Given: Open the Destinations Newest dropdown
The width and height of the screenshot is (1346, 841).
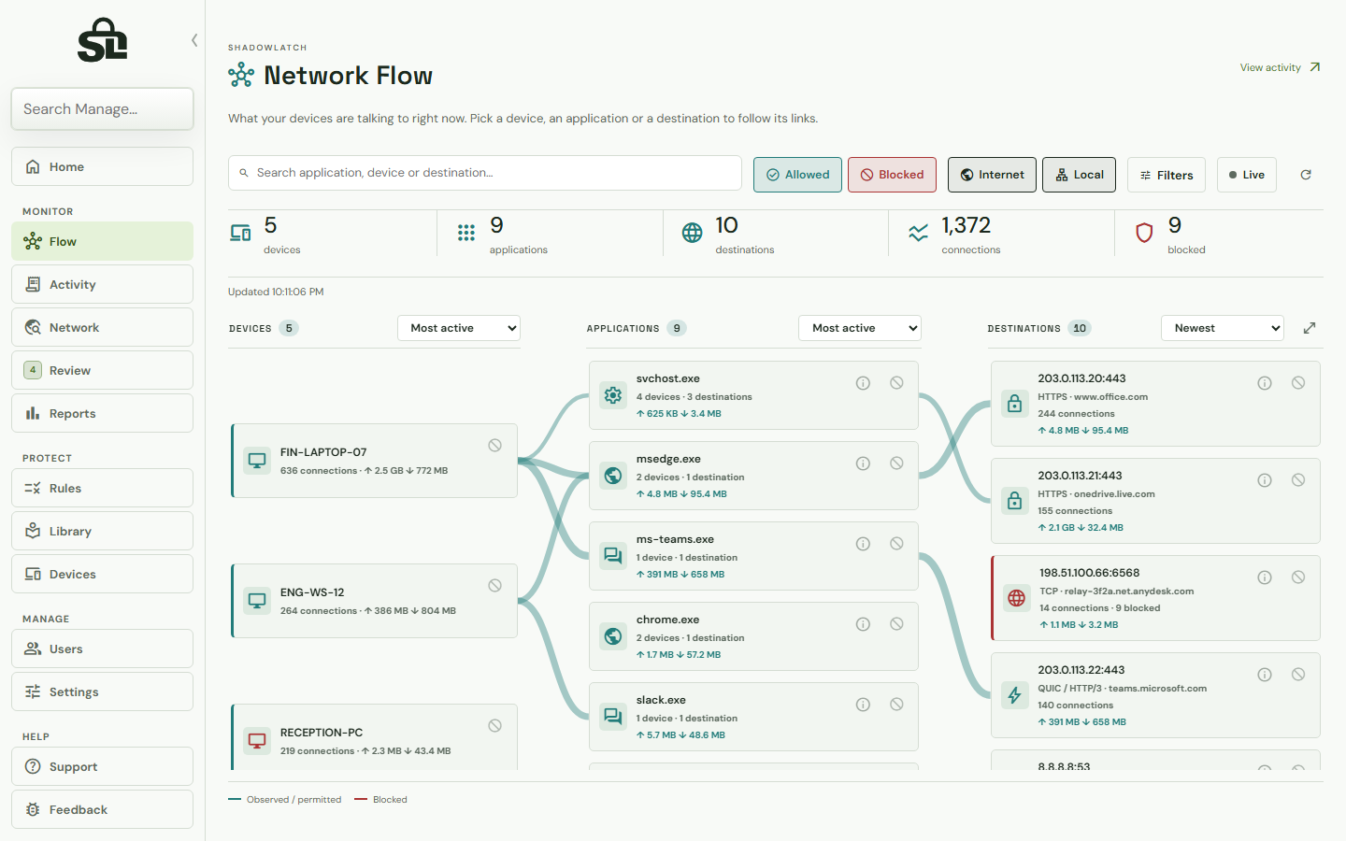Looking at the screenshot, I should [x=1223, y=328].
